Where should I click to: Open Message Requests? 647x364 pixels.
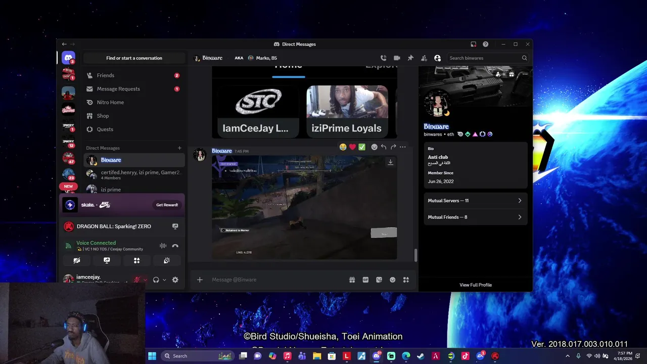133,89
